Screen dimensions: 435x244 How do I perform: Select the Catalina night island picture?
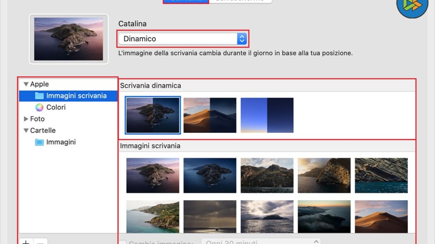[x=210, y=176]
